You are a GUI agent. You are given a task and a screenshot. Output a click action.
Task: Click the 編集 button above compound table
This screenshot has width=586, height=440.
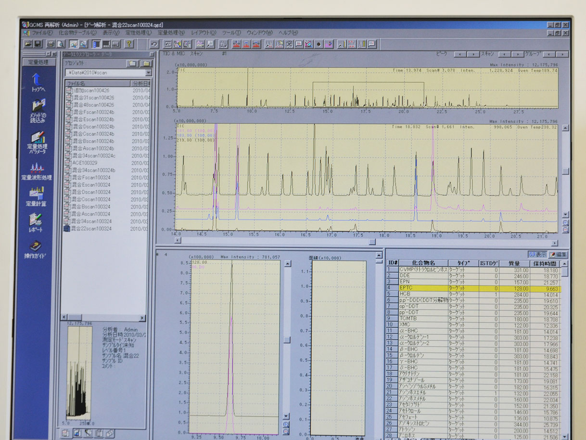click(559, 255)
